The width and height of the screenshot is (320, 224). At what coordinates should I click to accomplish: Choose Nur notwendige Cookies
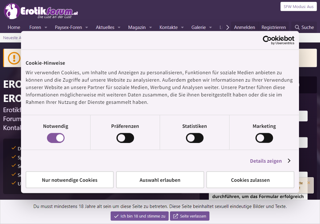point(69,180)
